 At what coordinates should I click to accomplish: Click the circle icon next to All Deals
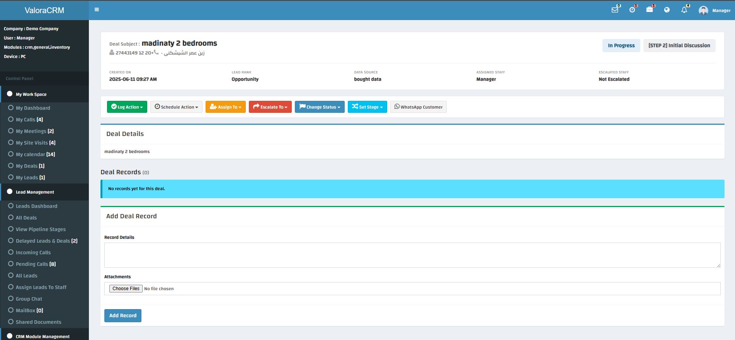pos(11,218)
